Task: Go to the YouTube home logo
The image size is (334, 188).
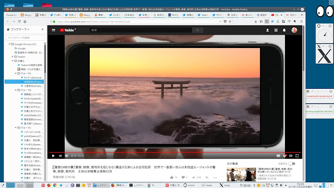Action: (x=68, y=30)
